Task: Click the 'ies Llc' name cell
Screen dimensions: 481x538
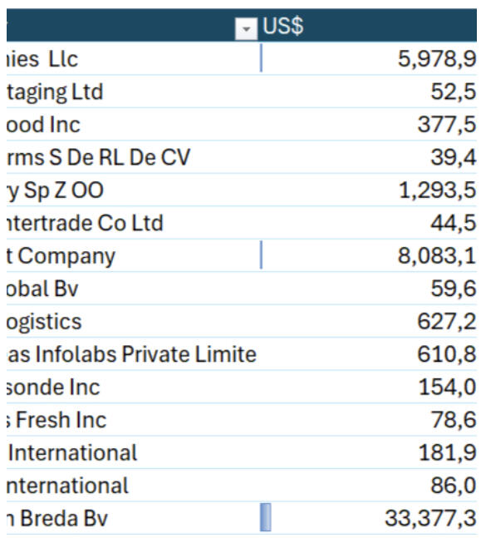Action: click(x=133, y=58)
